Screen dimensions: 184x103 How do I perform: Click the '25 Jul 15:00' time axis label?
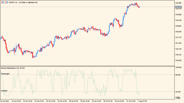[x=62, y=101]
